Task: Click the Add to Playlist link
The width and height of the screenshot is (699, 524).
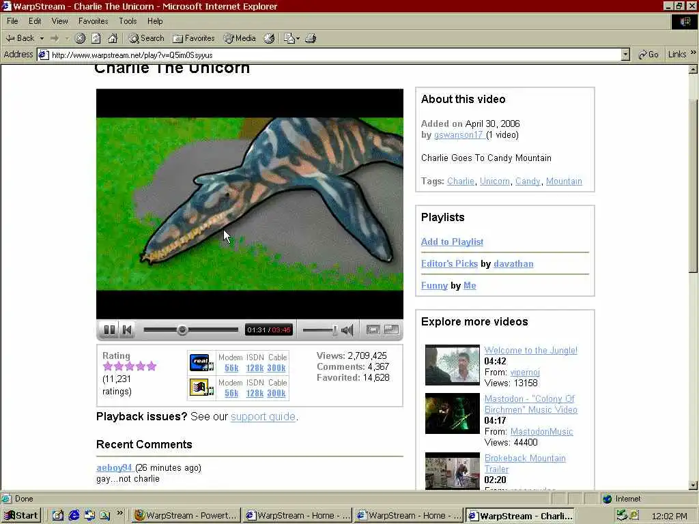Action: (x=452, y=242)
